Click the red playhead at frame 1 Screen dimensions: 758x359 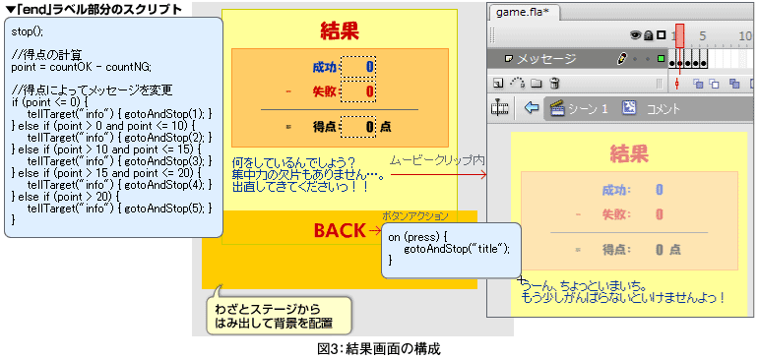click(x=679, y=36)
